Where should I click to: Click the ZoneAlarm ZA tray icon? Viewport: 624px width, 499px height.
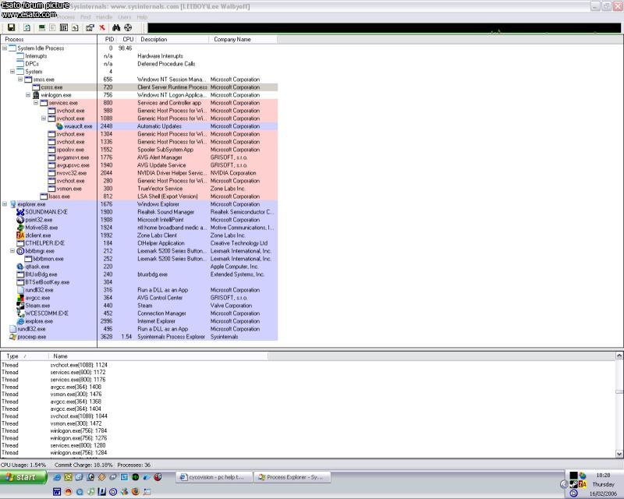click(583, 484)
